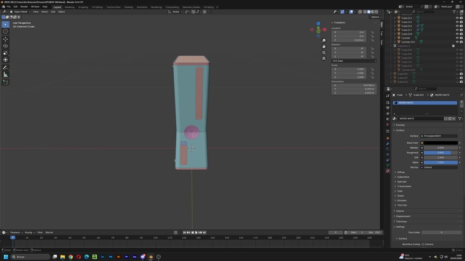Image resolution: width=465 pixels, height=261 pixels.
Task: Toggle location X lock in Transform panel
Action: coord(372,32)
